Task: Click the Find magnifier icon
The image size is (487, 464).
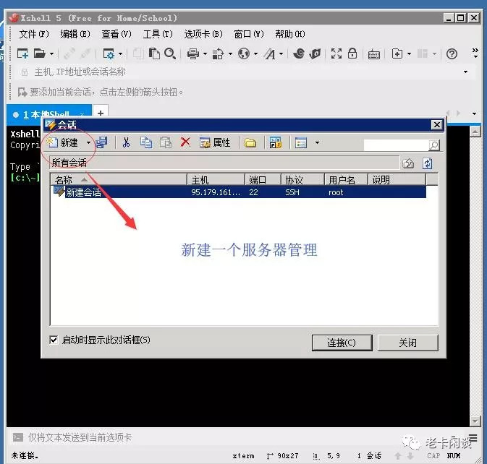Action: (170, 53)
